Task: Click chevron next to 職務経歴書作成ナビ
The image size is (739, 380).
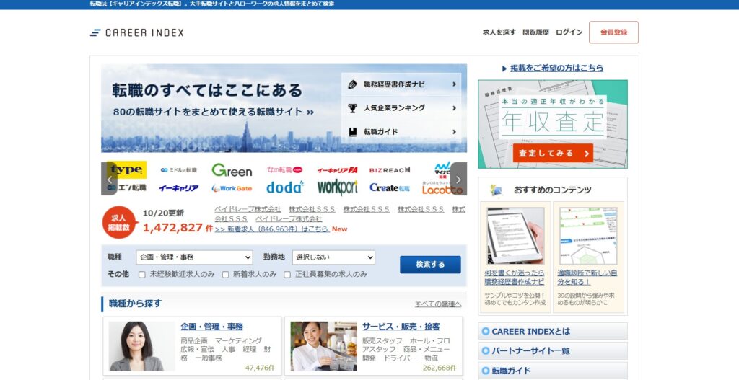Action: point(455,84)
